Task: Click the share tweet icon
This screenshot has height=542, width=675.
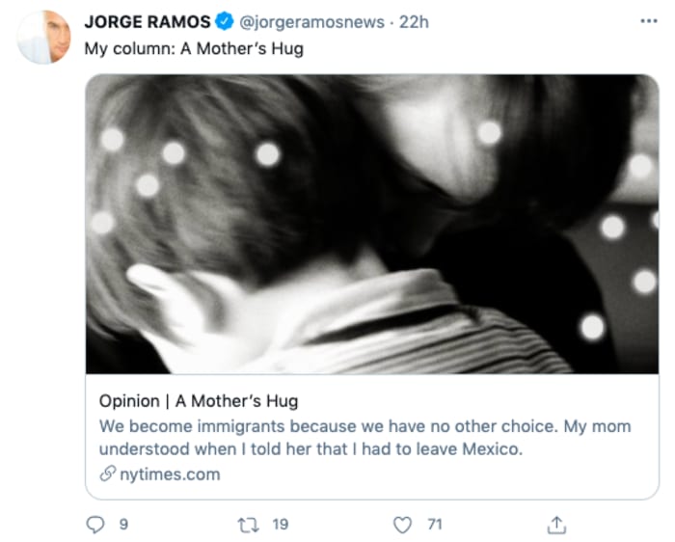Action: pyautogui.click(x=556, y=525)
